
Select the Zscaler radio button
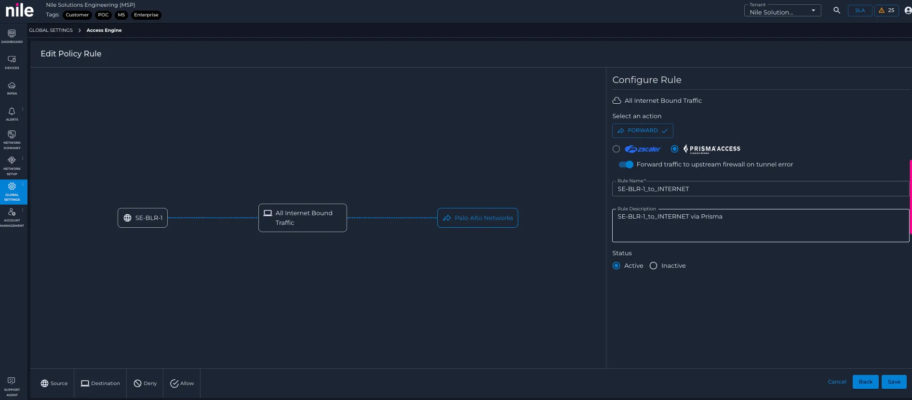(x=616, y=149)
